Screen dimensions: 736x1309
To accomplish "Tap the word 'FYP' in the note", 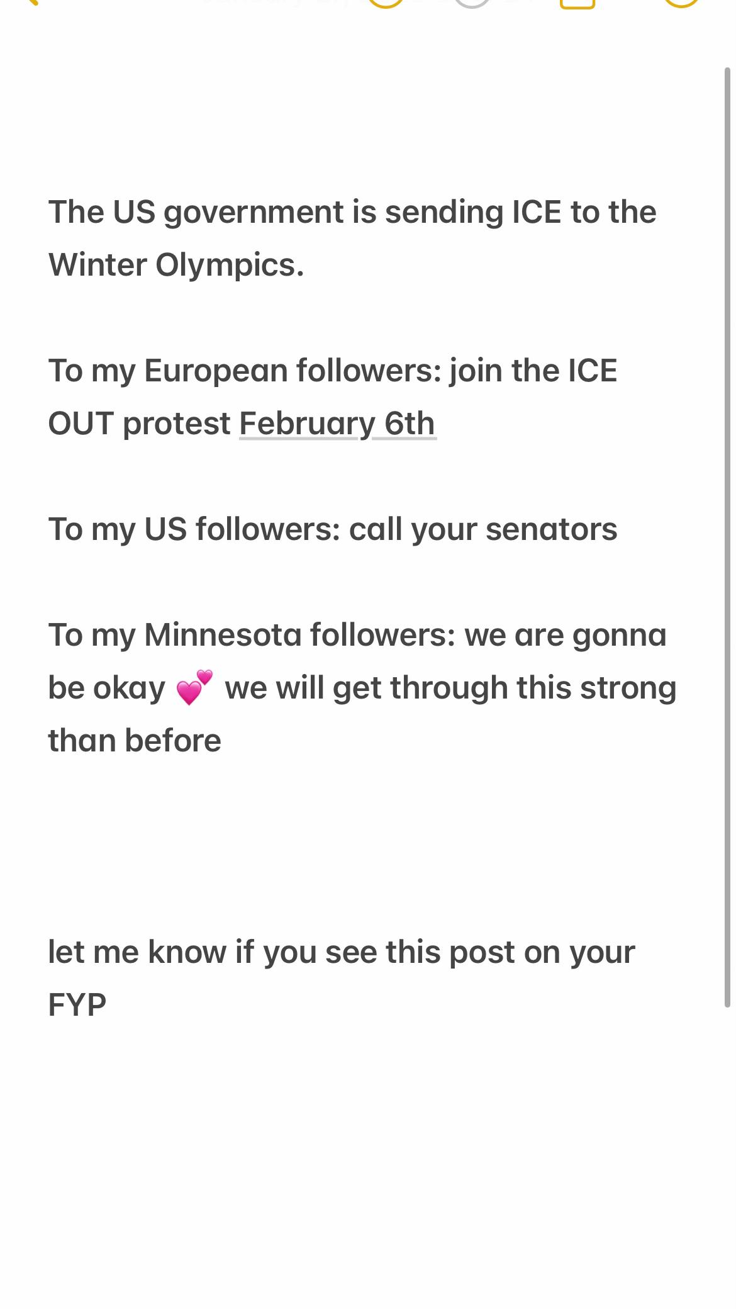I will click(77, 1004).
